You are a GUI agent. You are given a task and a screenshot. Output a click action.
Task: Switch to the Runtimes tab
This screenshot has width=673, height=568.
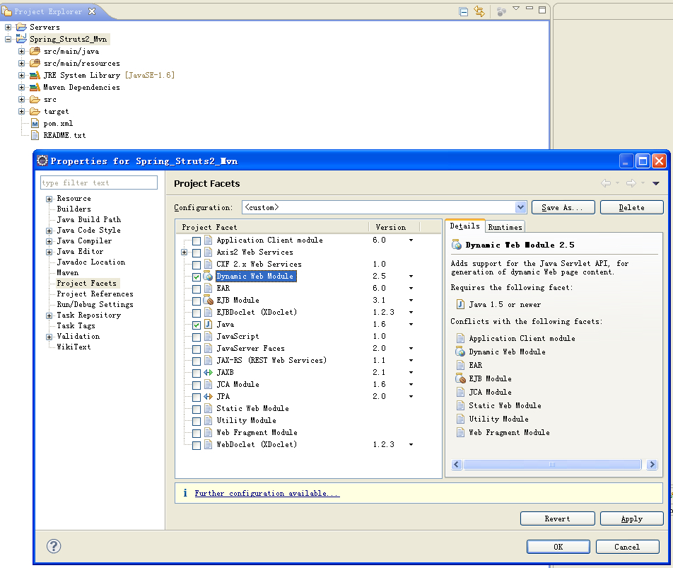point(505,227)
